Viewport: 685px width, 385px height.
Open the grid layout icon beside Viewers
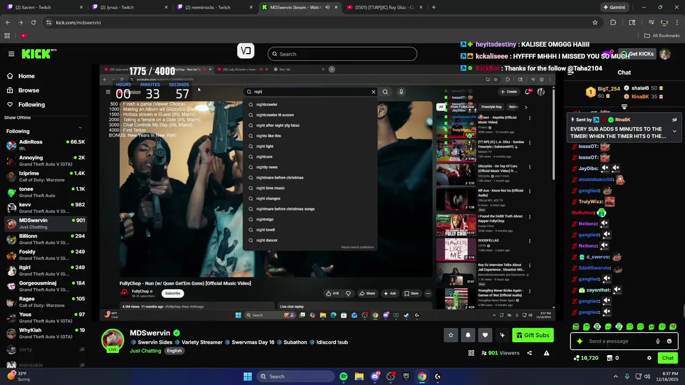pos(471,353)
